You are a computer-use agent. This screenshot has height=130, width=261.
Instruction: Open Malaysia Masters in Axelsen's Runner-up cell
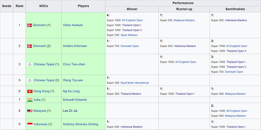184,20
